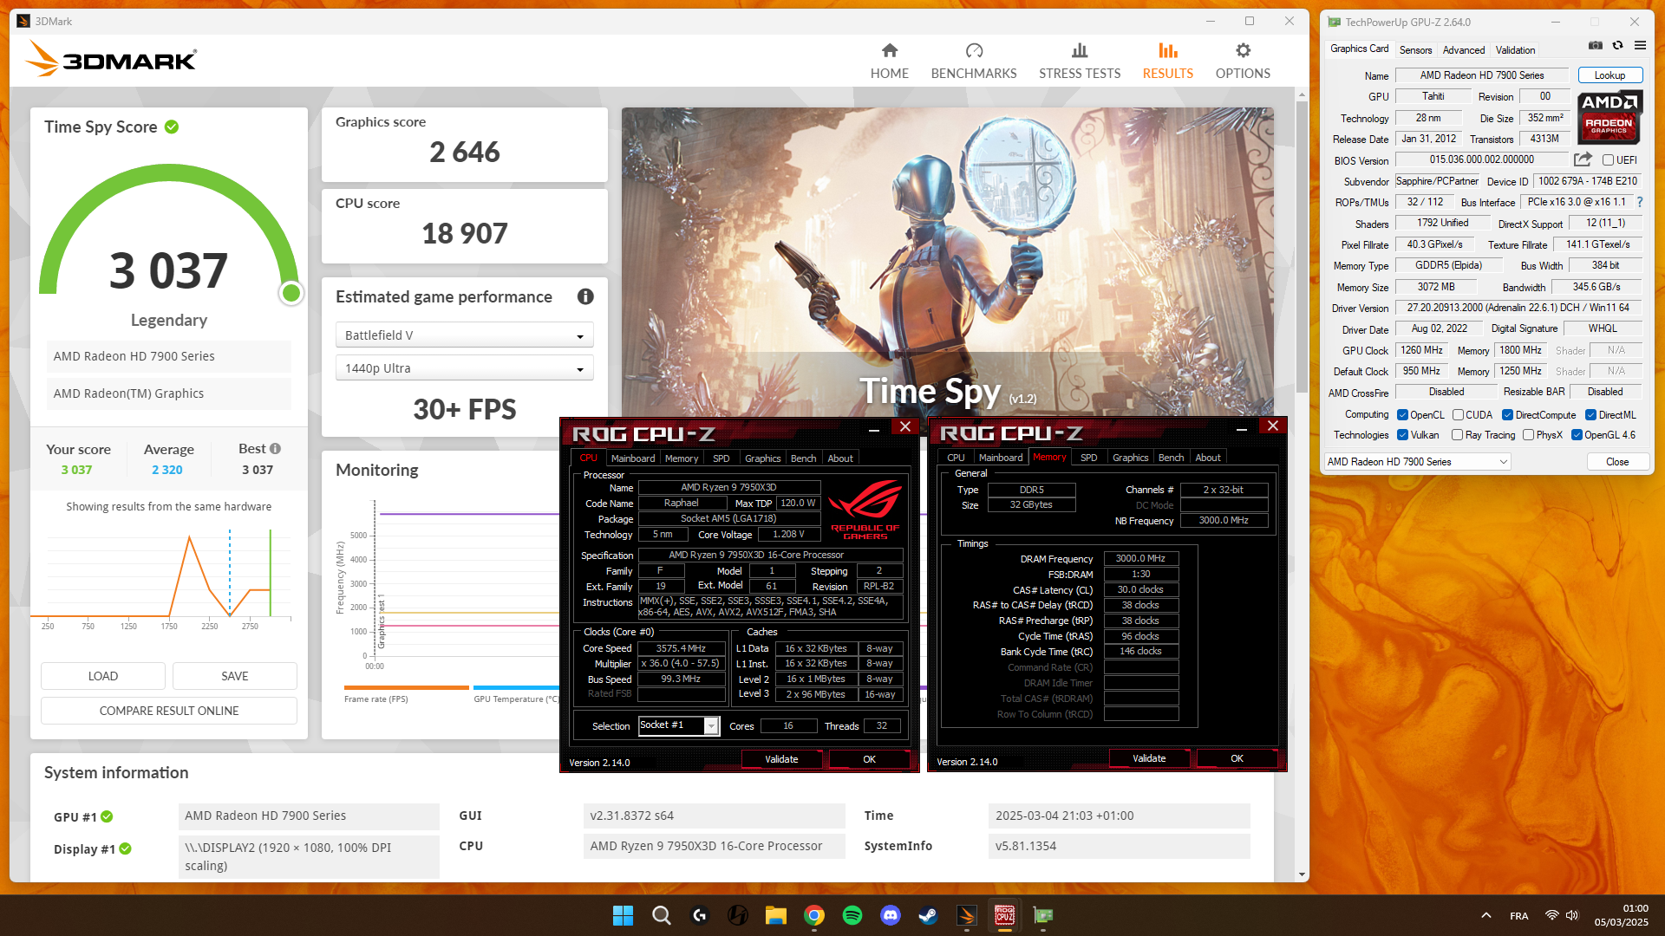Screen dimensions: 1665x936
Task: Open the GPU-Z taskbar icon
Action: pyautogui.click(x=1043, y=915)
